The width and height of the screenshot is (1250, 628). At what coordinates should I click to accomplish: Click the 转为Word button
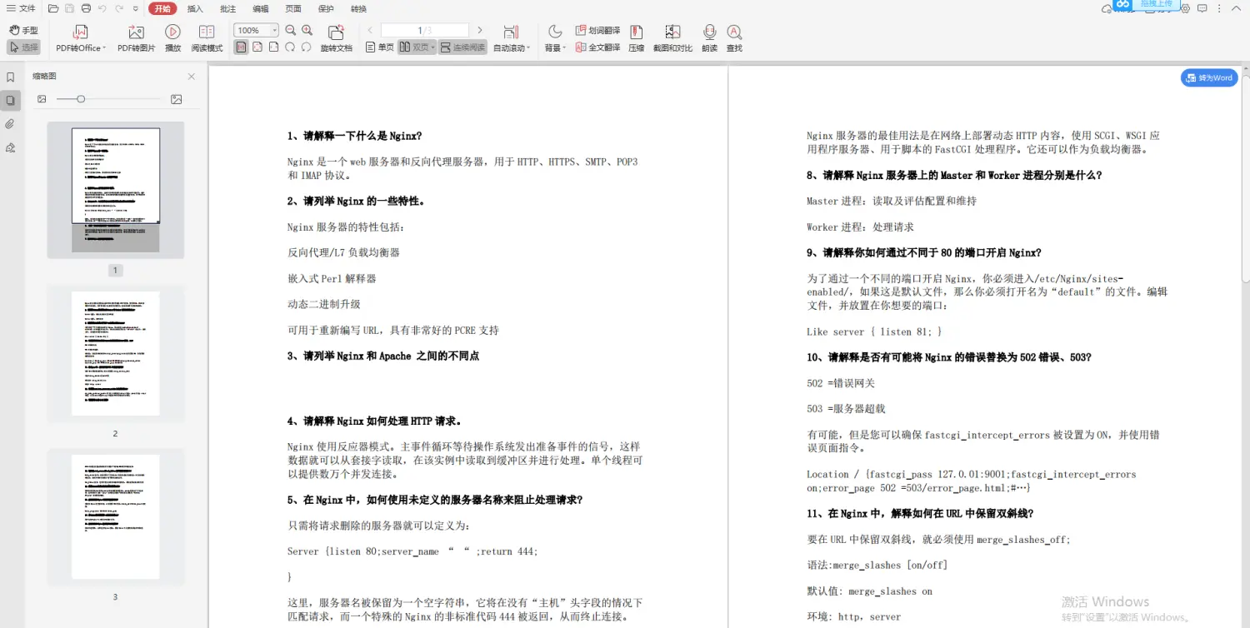[1208, 77]
